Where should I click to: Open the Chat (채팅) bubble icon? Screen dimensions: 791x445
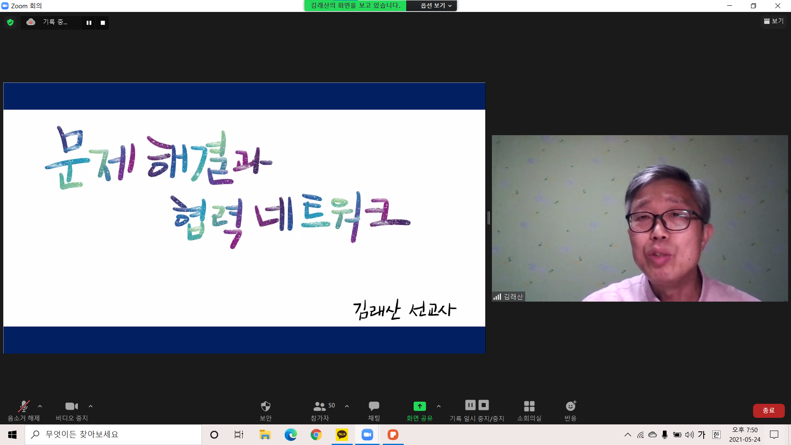pyautogui.click(x=374, y=406)
